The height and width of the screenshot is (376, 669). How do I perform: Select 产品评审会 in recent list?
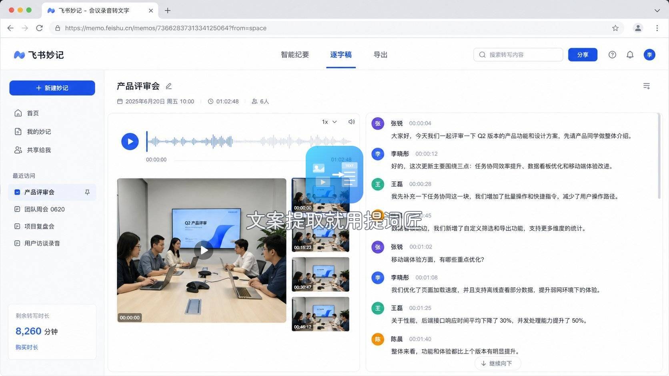coord(52,192)
